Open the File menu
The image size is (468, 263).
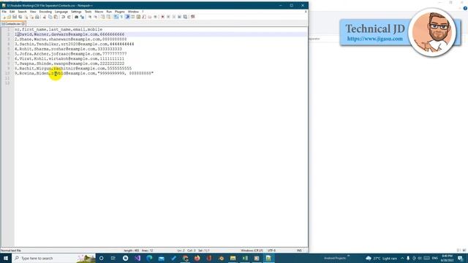point(4,12)
